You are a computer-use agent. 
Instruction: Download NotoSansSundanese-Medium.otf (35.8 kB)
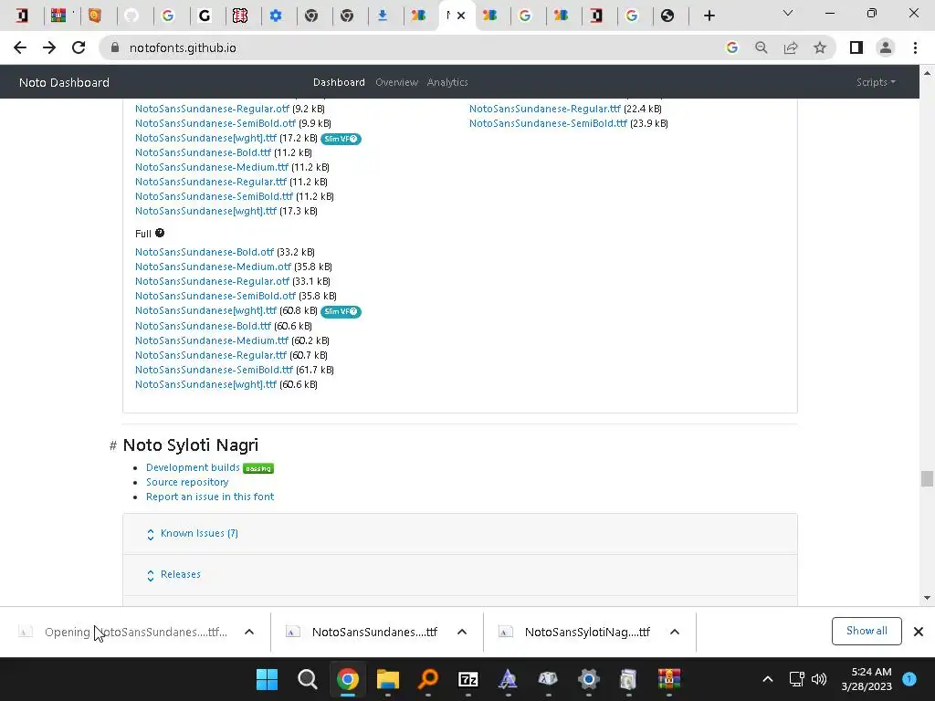[x=213, y=267]
